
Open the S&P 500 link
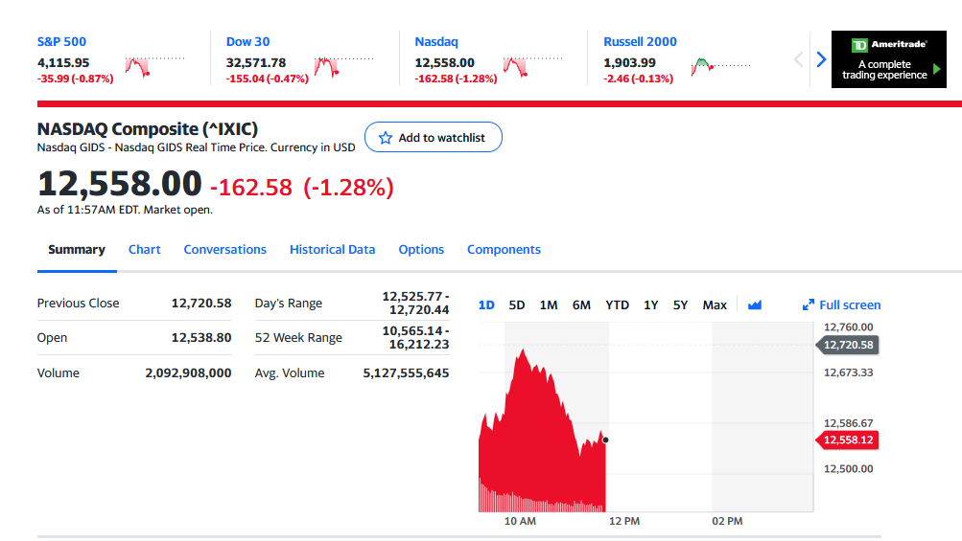(61, 42)
